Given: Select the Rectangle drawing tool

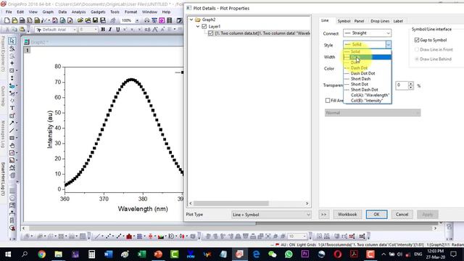Looking at the screenshot, I should click(x=12, y=138).
